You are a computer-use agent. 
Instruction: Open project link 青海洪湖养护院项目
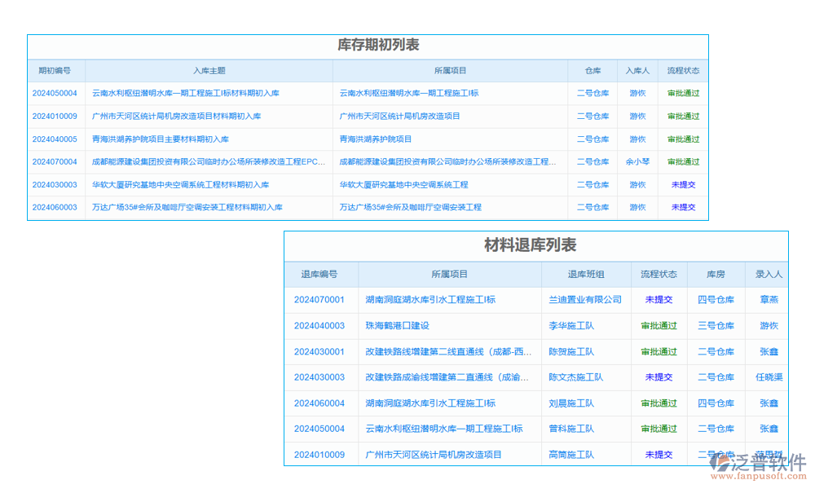tap(384, 139)
